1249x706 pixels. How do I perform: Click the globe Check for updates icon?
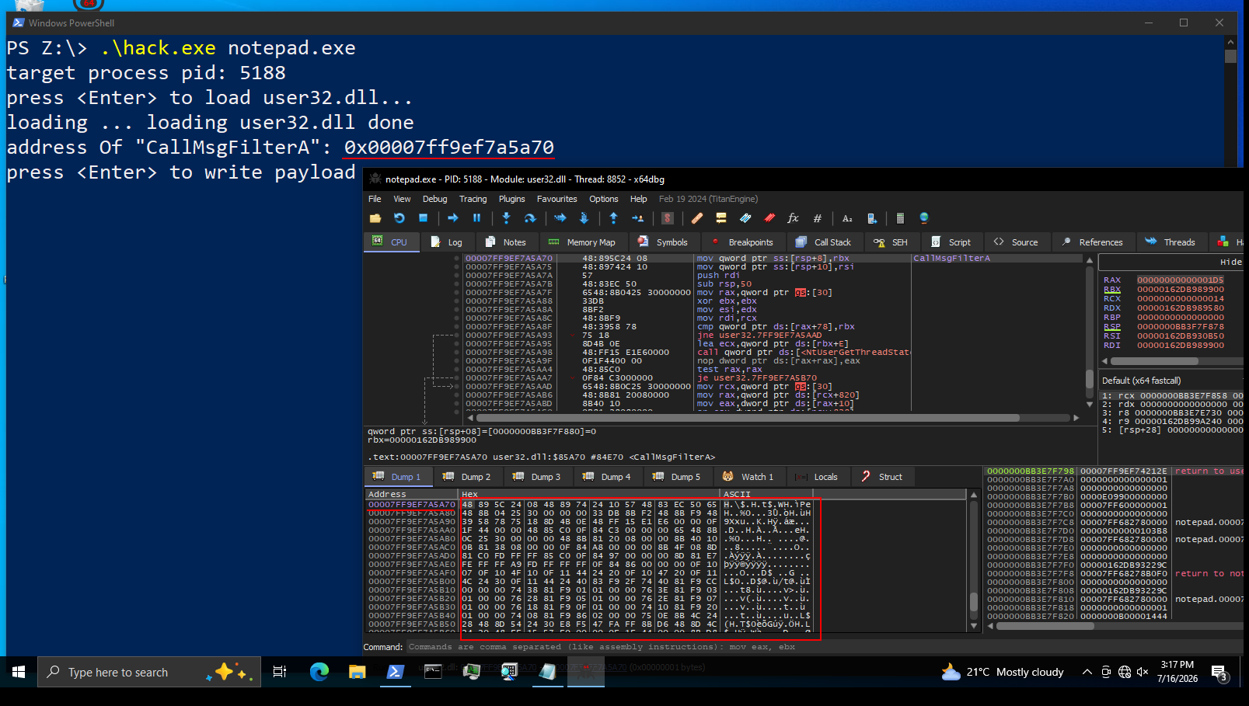(x=924, y=218)
